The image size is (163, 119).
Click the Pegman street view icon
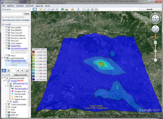[x=155, y=37]
